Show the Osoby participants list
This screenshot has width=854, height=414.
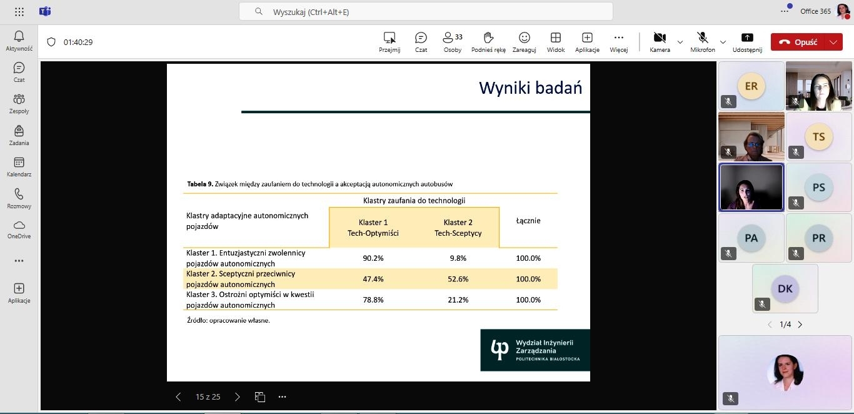point(452,42)
